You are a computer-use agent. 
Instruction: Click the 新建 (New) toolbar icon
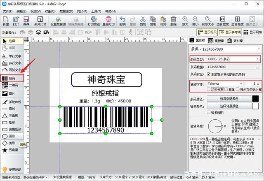pos(6,21)
